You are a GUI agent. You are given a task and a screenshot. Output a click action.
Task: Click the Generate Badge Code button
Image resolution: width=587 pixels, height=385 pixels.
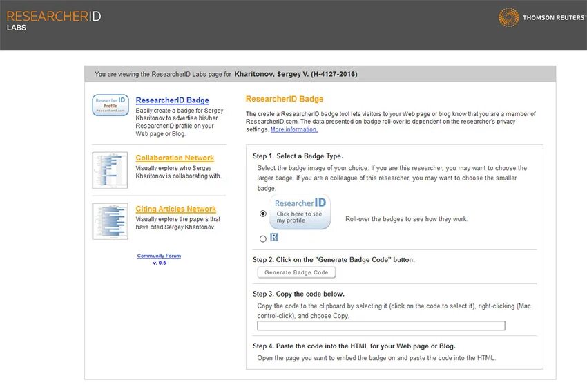296,272
